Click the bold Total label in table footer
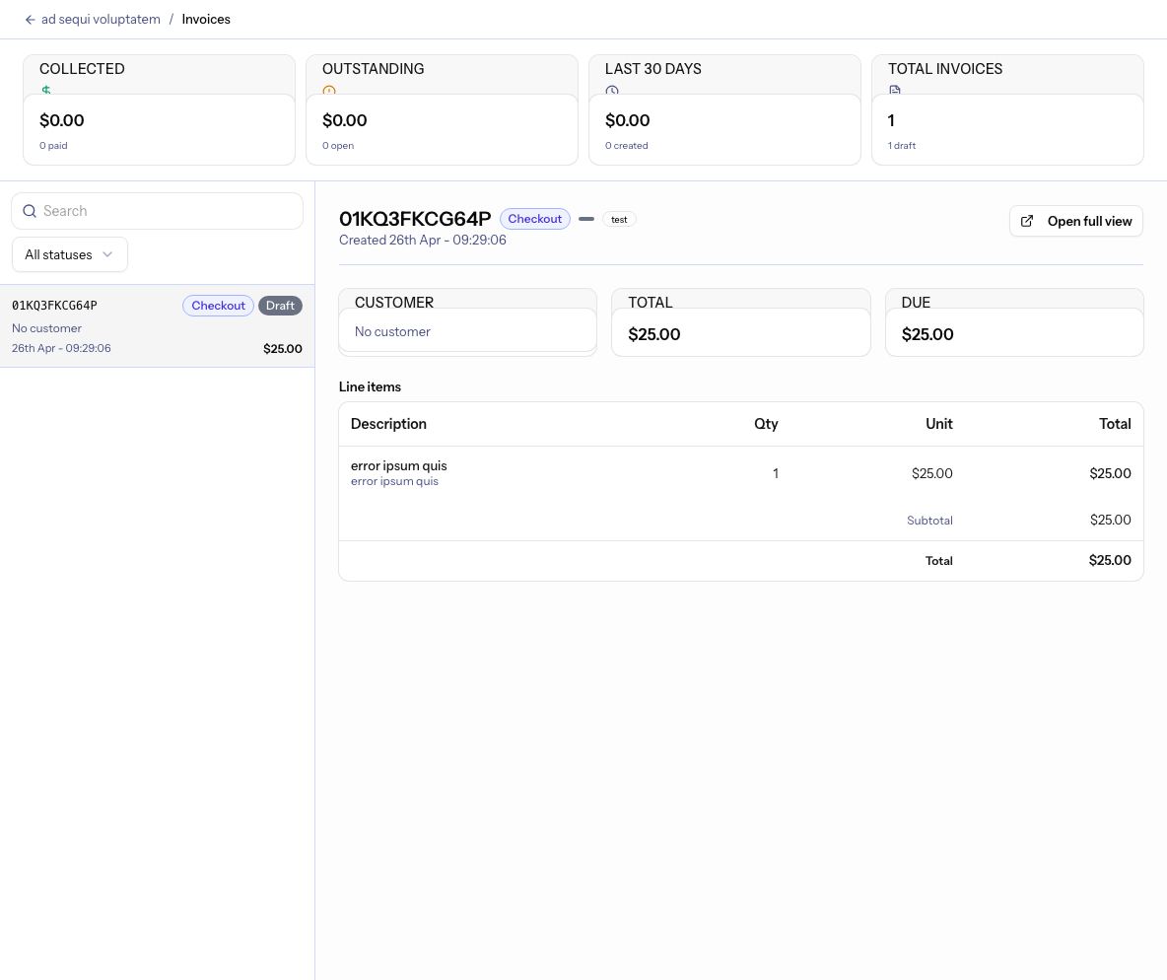The width and height of the screenshot is (1167, 980). [x=938, y=561]
